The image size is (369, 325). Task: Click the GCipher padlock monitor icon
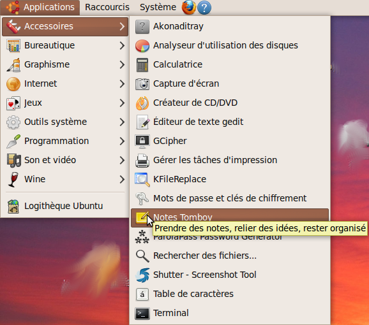tap(142, 141)
